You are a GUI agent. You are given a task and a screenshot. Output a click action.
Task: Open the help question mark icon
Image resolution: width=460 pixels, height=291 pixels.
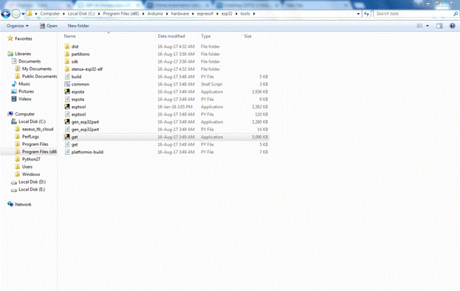453,26
